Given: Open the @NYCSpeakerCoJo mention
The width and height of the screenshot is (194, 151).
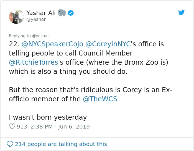Looking at the screenshot, I should [x=52, y=44].
